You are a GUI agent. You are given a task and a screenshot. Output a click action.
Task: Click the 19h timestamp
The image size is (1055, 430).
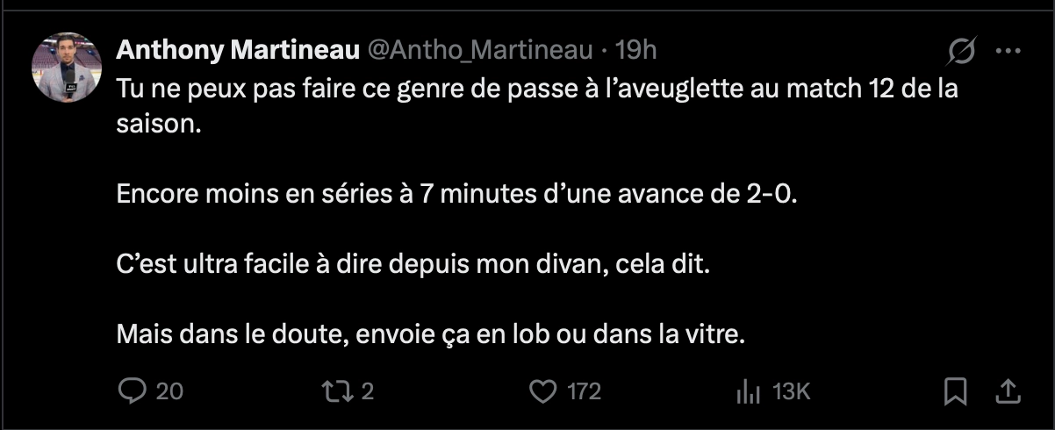coord(635,51)
